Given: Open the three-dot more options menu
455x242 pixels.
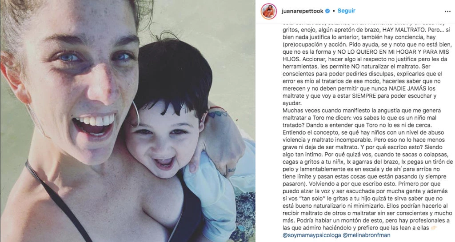Looking at the screenshot, I should 447,11.
